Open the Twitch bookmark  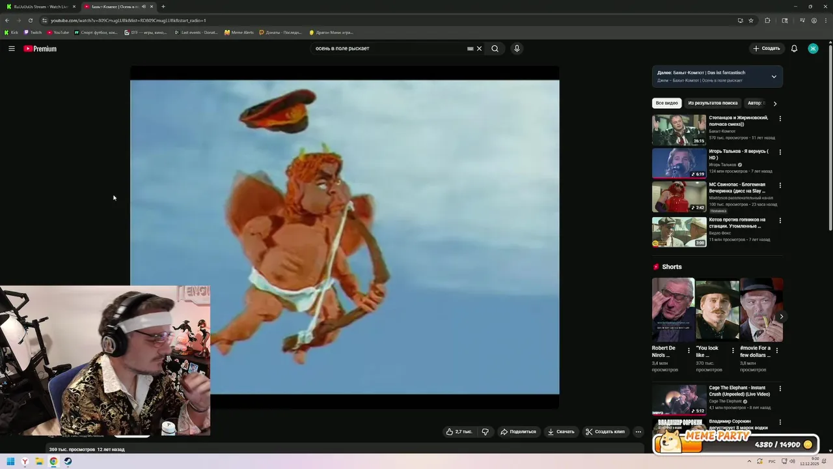33,32
